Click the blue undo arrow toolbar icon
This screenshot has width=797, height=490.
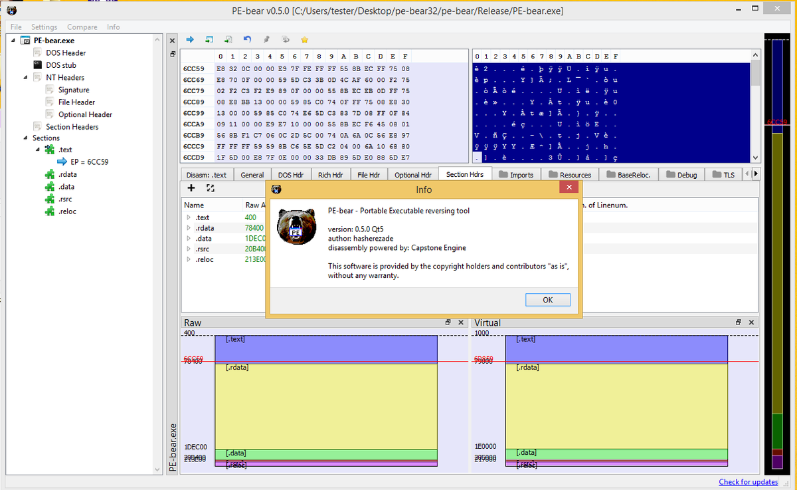[x=247, y=39]
